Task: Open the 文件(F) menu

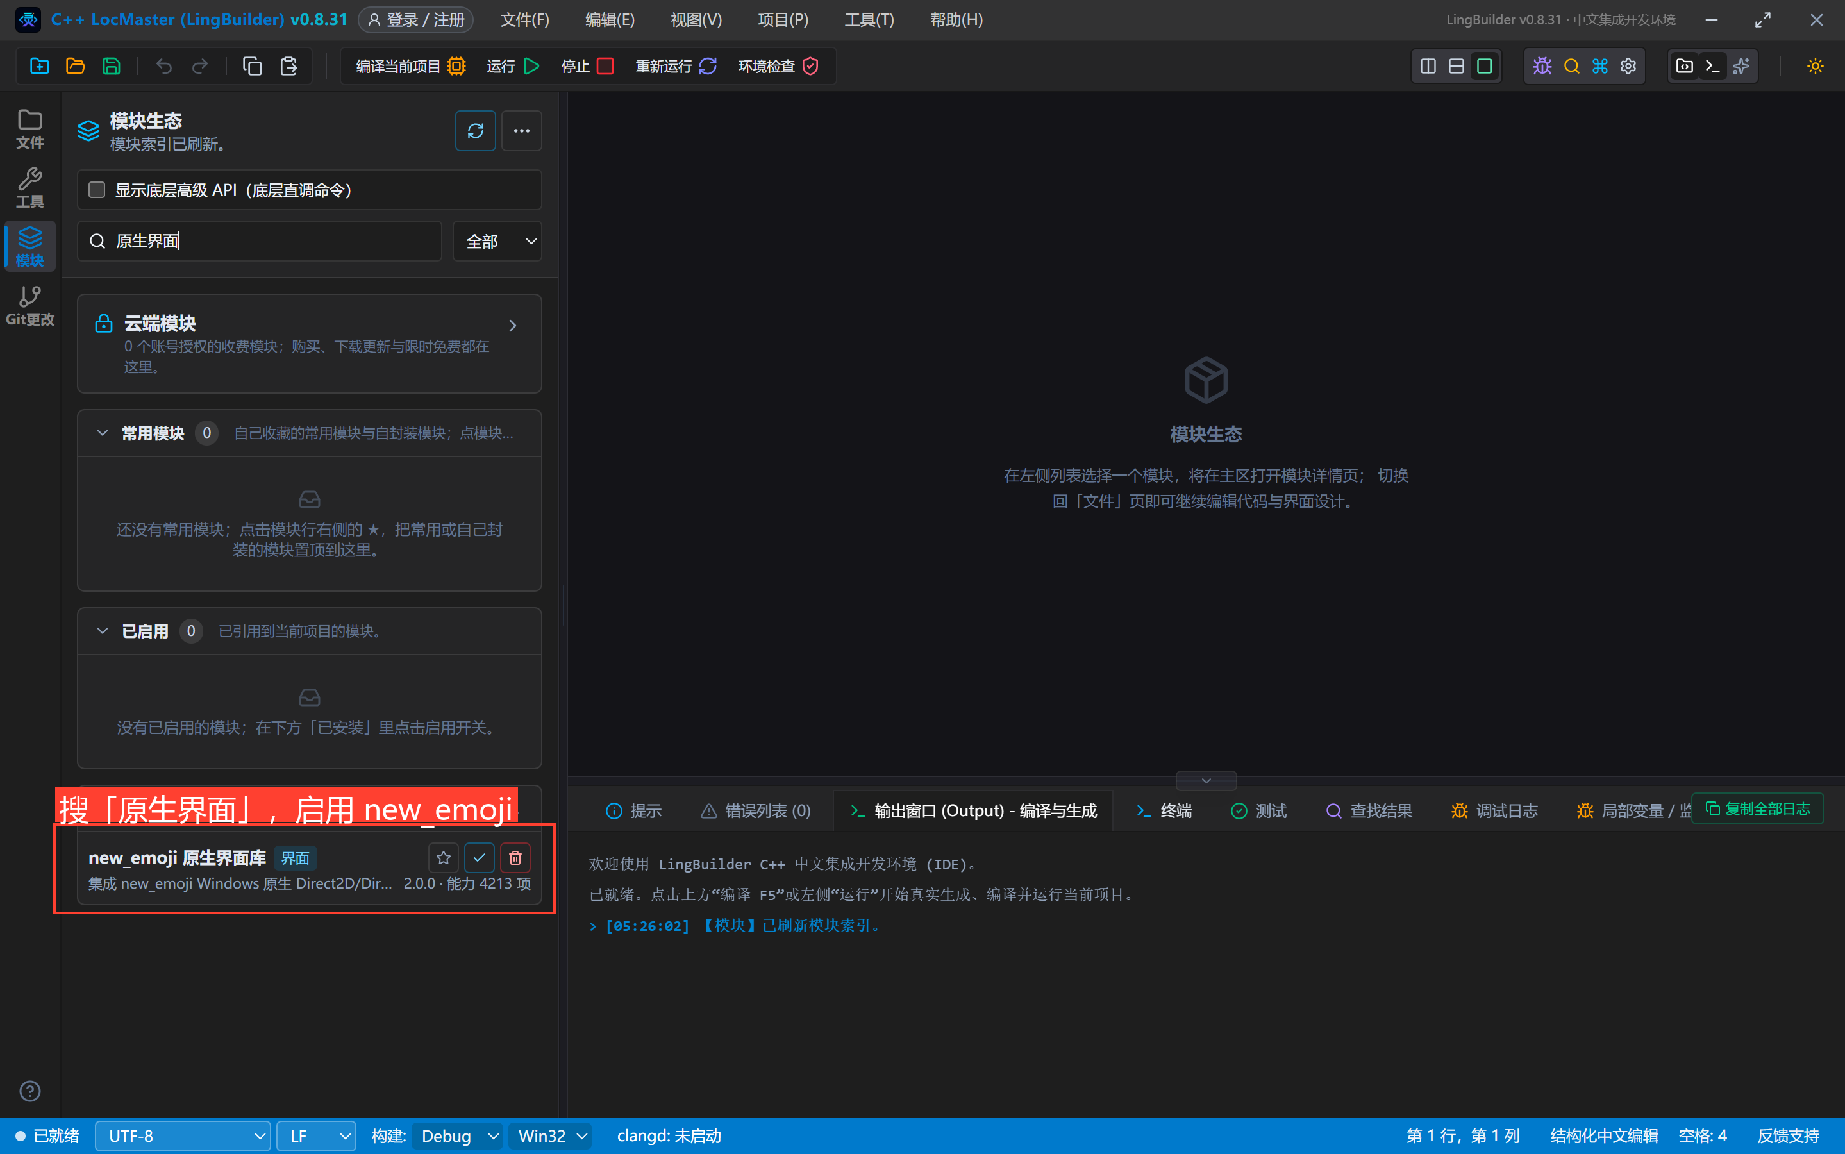Action: click(525, 20)
